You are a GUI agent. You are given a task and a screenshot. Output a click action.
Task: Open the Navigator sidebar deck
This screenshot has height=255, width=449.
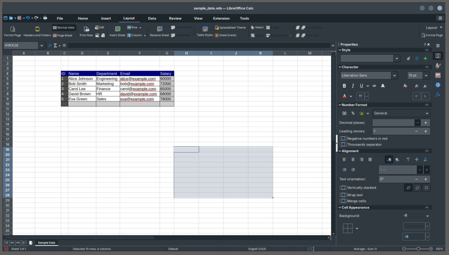coord(438,85)
